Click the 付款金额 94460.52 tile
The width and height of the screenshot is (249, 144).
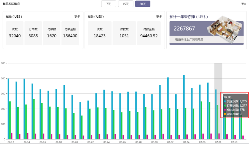(149, 33)
